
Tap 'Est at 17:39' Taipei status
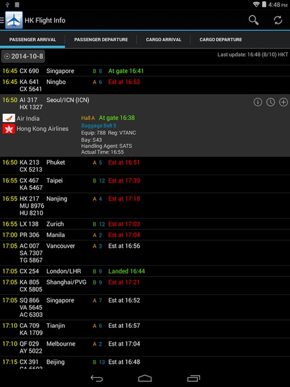(124, 181)
